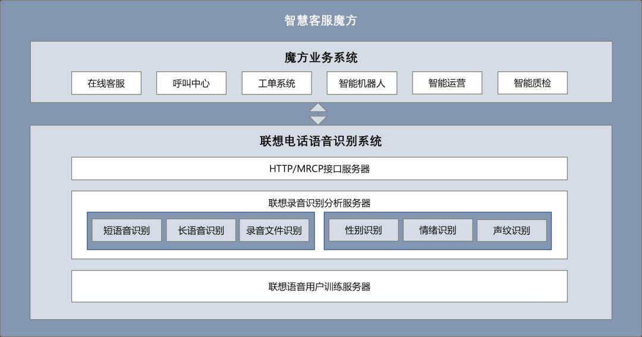
Task: Select the 短语音识别 box
Action: [127, 230]
